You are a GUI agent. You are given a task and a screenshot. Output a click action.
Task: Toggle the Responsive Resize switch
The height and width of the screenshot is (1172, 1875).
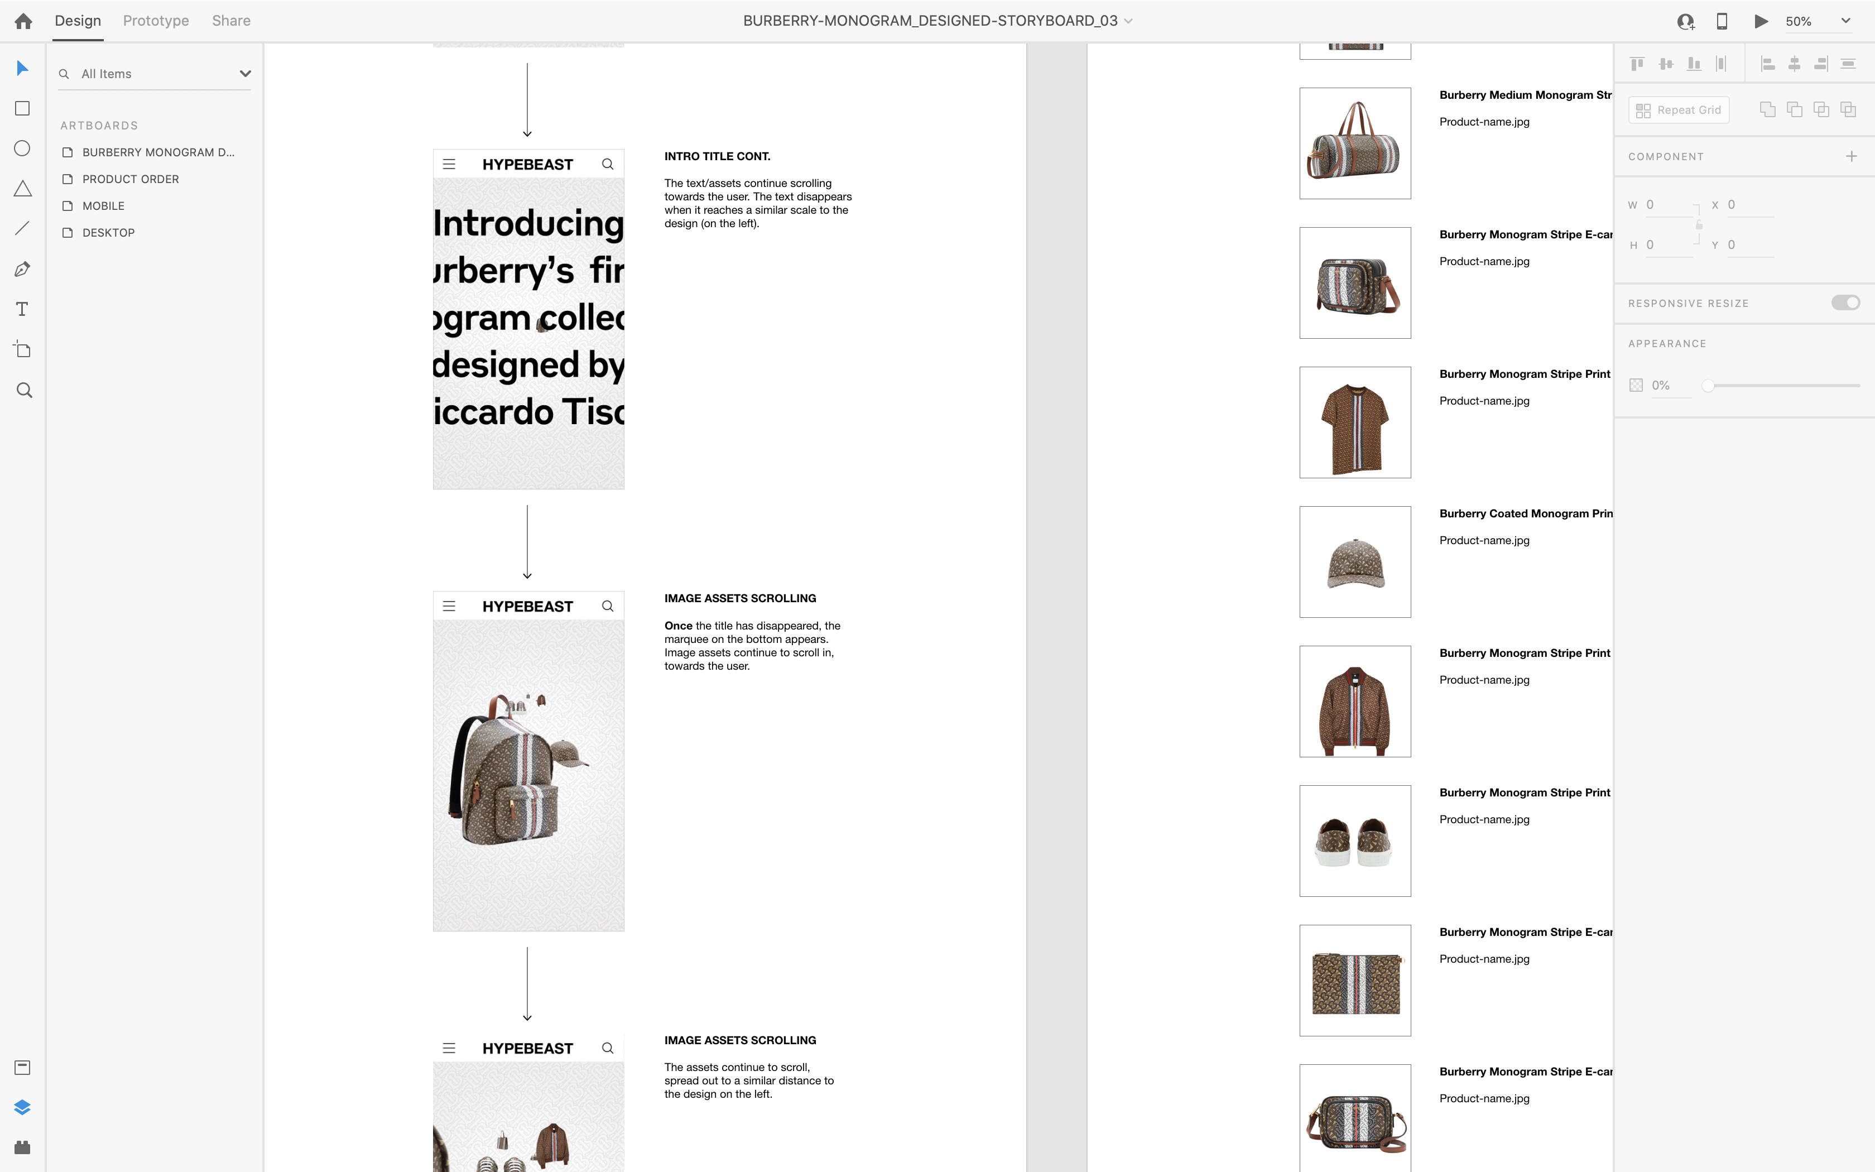pyautogui.click(x=1845, y=302)
